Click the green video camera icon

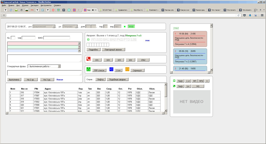point(174,81)
